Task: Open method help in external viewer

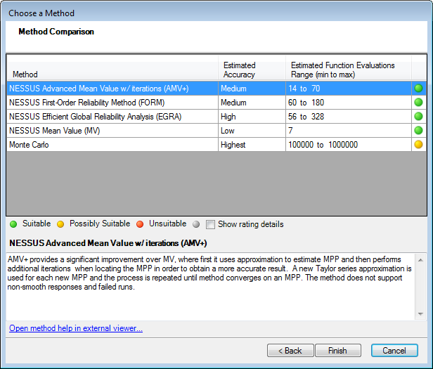Action: tap(76, 328)
